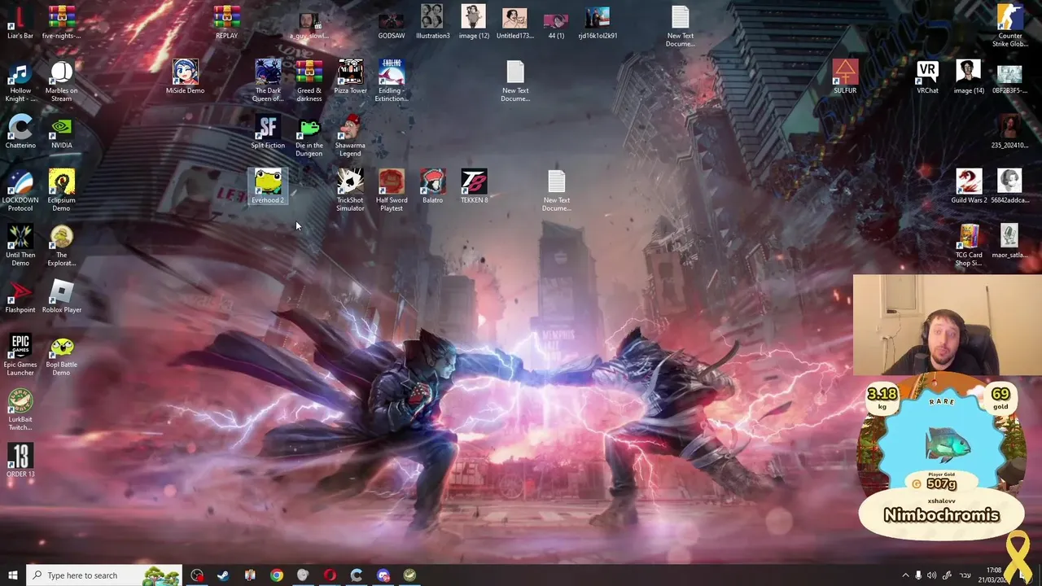Open the volume control in tray
The image size is (1042, 586).
(932, 575)
